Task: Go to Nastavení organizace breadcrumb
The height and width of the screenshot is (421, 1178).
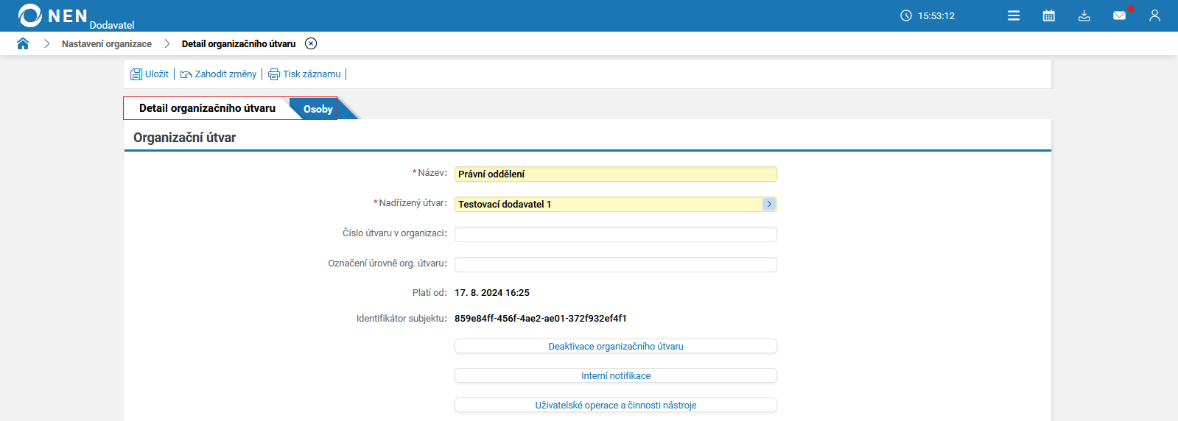Action: pos(107,44)
